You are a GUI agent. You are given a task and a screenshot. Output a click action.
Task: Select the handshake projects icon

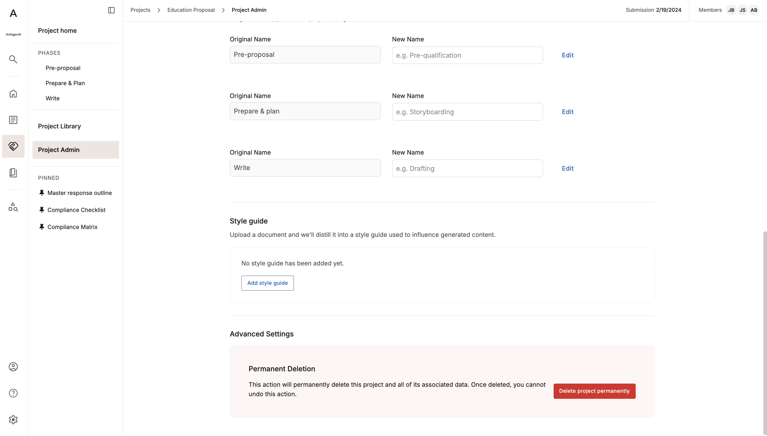[x=13, y=146]
